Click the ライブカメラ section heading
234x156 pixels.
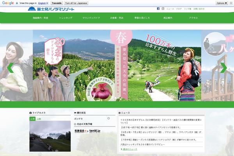37,113
